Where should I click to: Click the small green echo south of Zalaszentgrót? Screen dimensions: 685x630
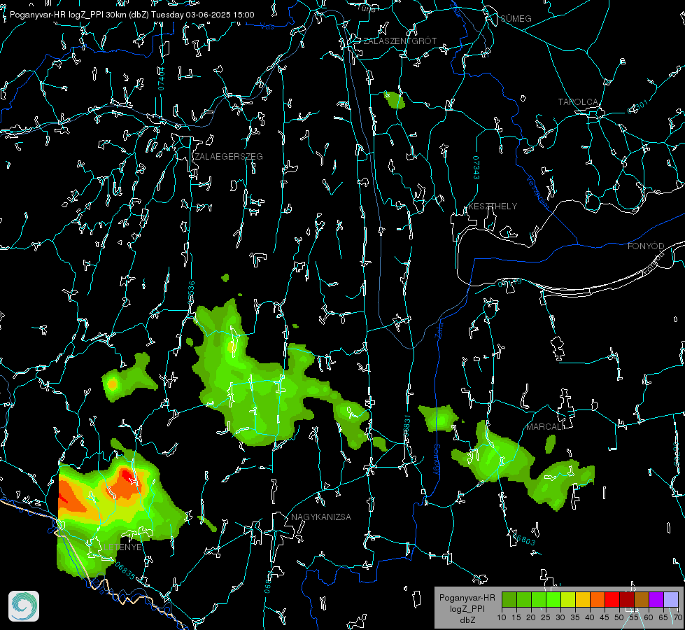click(x=394, y=100)
